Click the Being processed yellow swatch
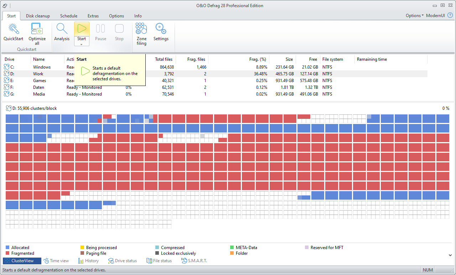Image resolution: width=456 pixels, height=275 pixels. 82,248
